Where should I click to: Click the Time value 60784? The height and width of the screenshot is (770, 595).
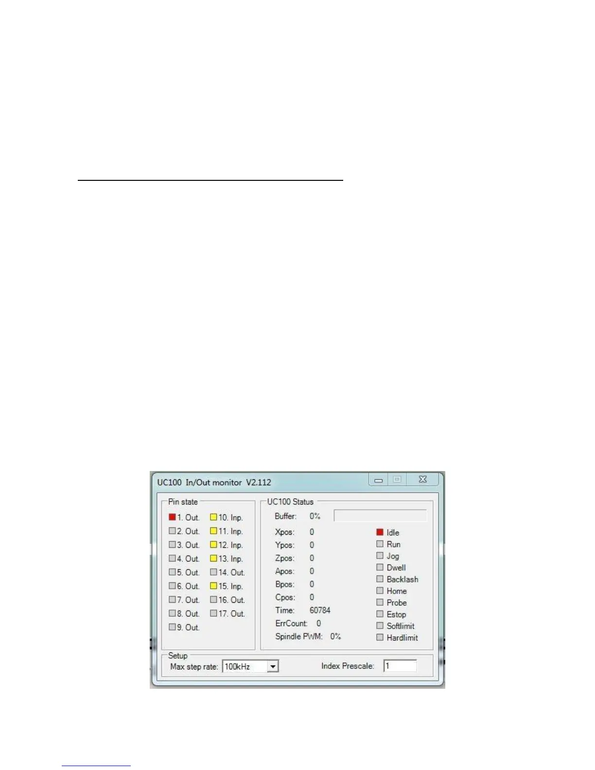point(320,610)
